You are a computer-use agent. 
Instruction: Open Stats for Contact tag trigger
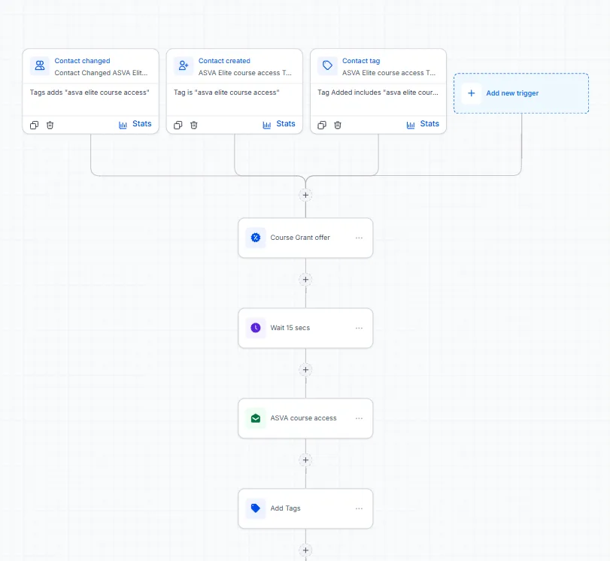[423, 124]
